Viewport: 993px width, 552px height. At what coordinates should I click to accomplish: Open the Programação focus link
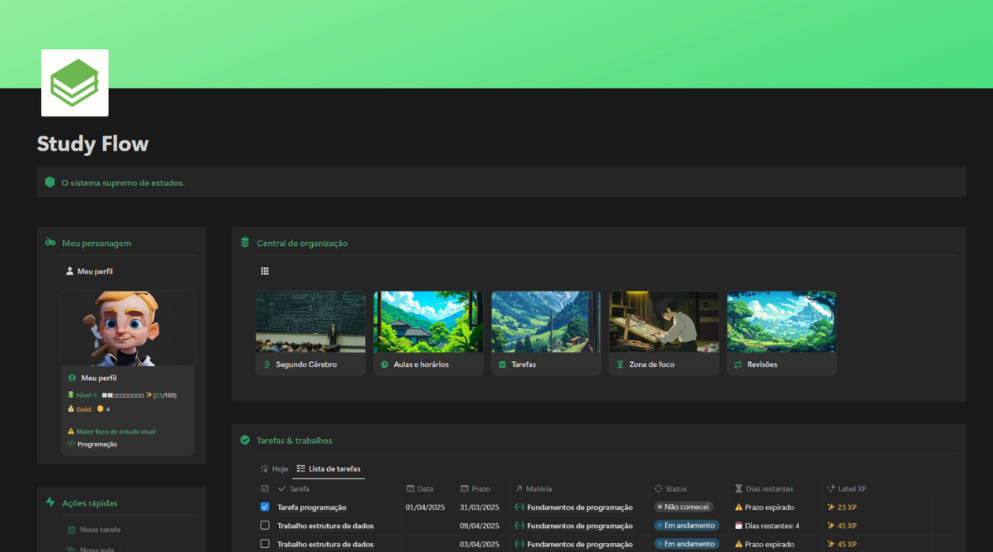tap(97, 444)
